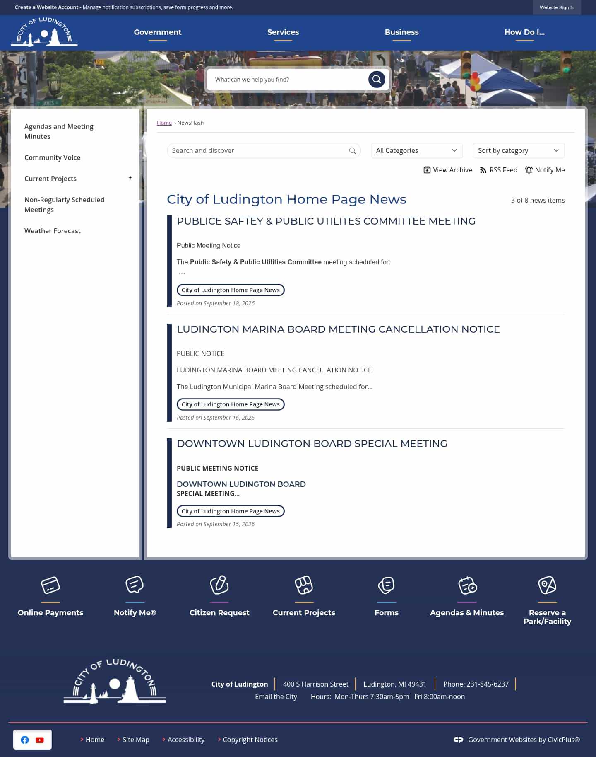
Task: Click category tag under September 15 post
Action: 231,511
